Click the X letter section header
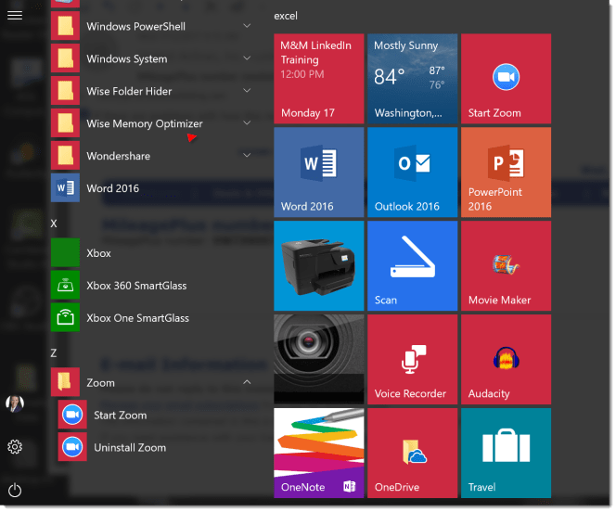Screen dimensions: 616x512 point(54,224)
